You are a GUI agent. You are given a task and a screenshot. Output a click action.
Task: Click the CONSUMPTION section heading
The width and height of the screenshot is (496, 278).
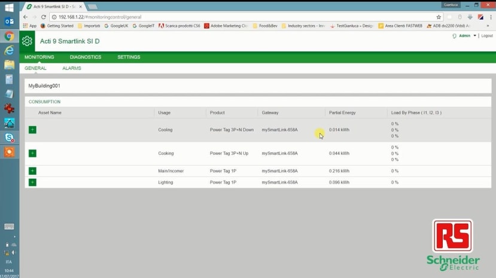(x=44, y=102)
